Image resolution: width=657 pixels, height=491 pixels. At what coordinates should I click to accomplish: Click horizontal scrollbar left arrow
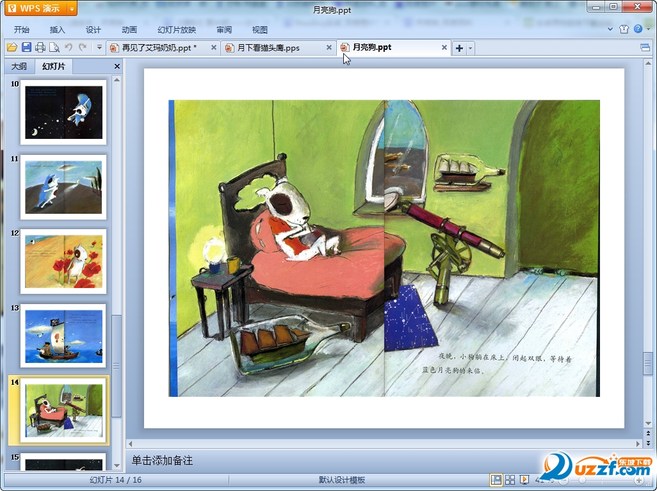point(130,444)
